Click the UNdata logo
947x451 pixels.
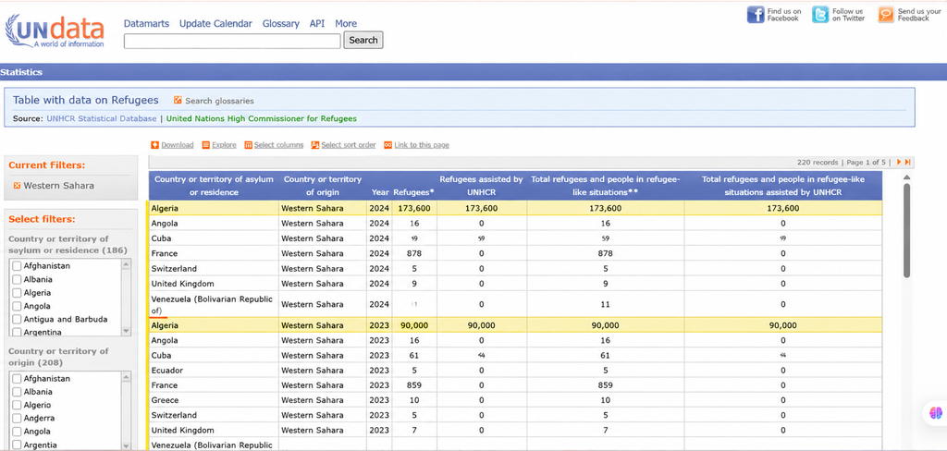(55, 30)
